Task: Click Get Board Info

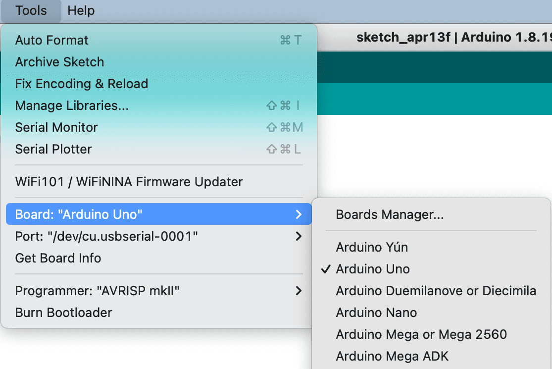Action: click(159, 258)
